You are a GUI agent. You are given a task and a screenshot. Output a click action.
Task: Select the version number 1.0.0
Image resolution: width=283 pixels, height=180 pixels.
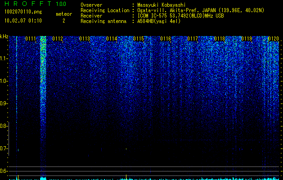click(x=61, y=4)
